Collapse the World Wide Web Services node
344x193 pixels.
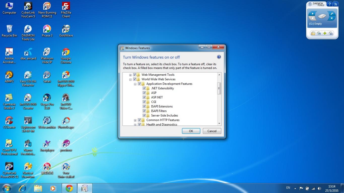pyautogui.click(x=130, y=79)
